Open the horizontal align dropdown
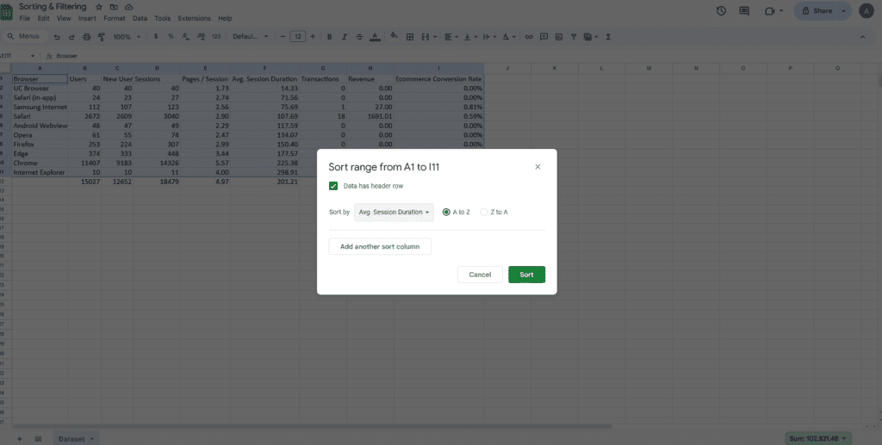This screenshot has height=445, width=882. [451, 37]
